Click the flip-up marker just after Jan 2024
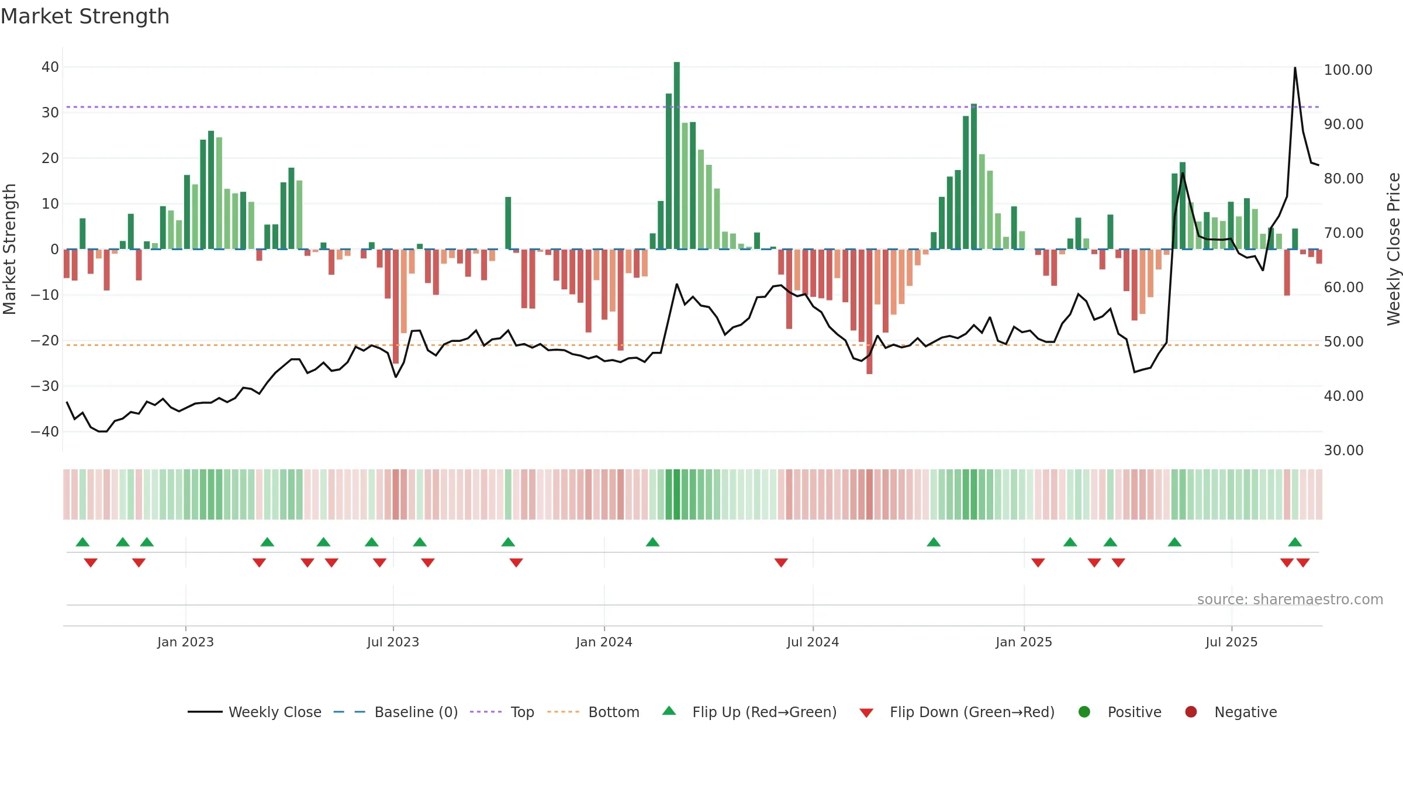The width and height of the screenshot is (1403, 789). (x=653, y=542)
